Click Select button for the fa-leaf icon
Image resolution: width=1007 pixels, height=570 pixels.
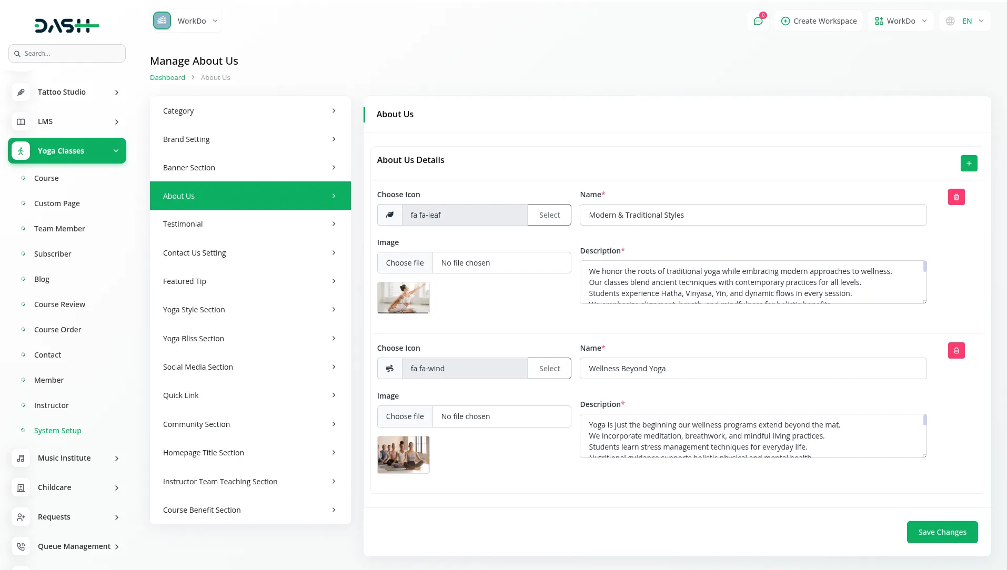549,215
